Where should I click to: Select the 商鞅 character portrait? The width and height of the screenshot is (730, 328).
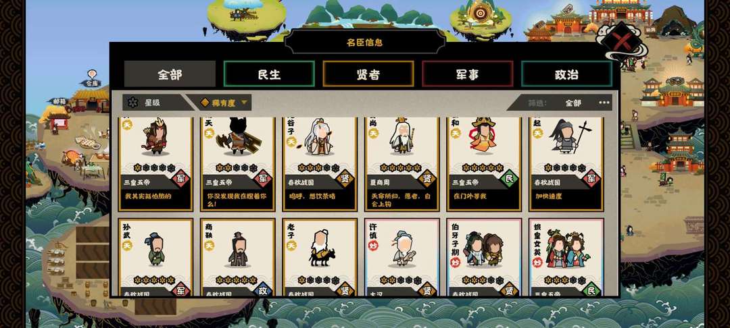pos(239,249)
